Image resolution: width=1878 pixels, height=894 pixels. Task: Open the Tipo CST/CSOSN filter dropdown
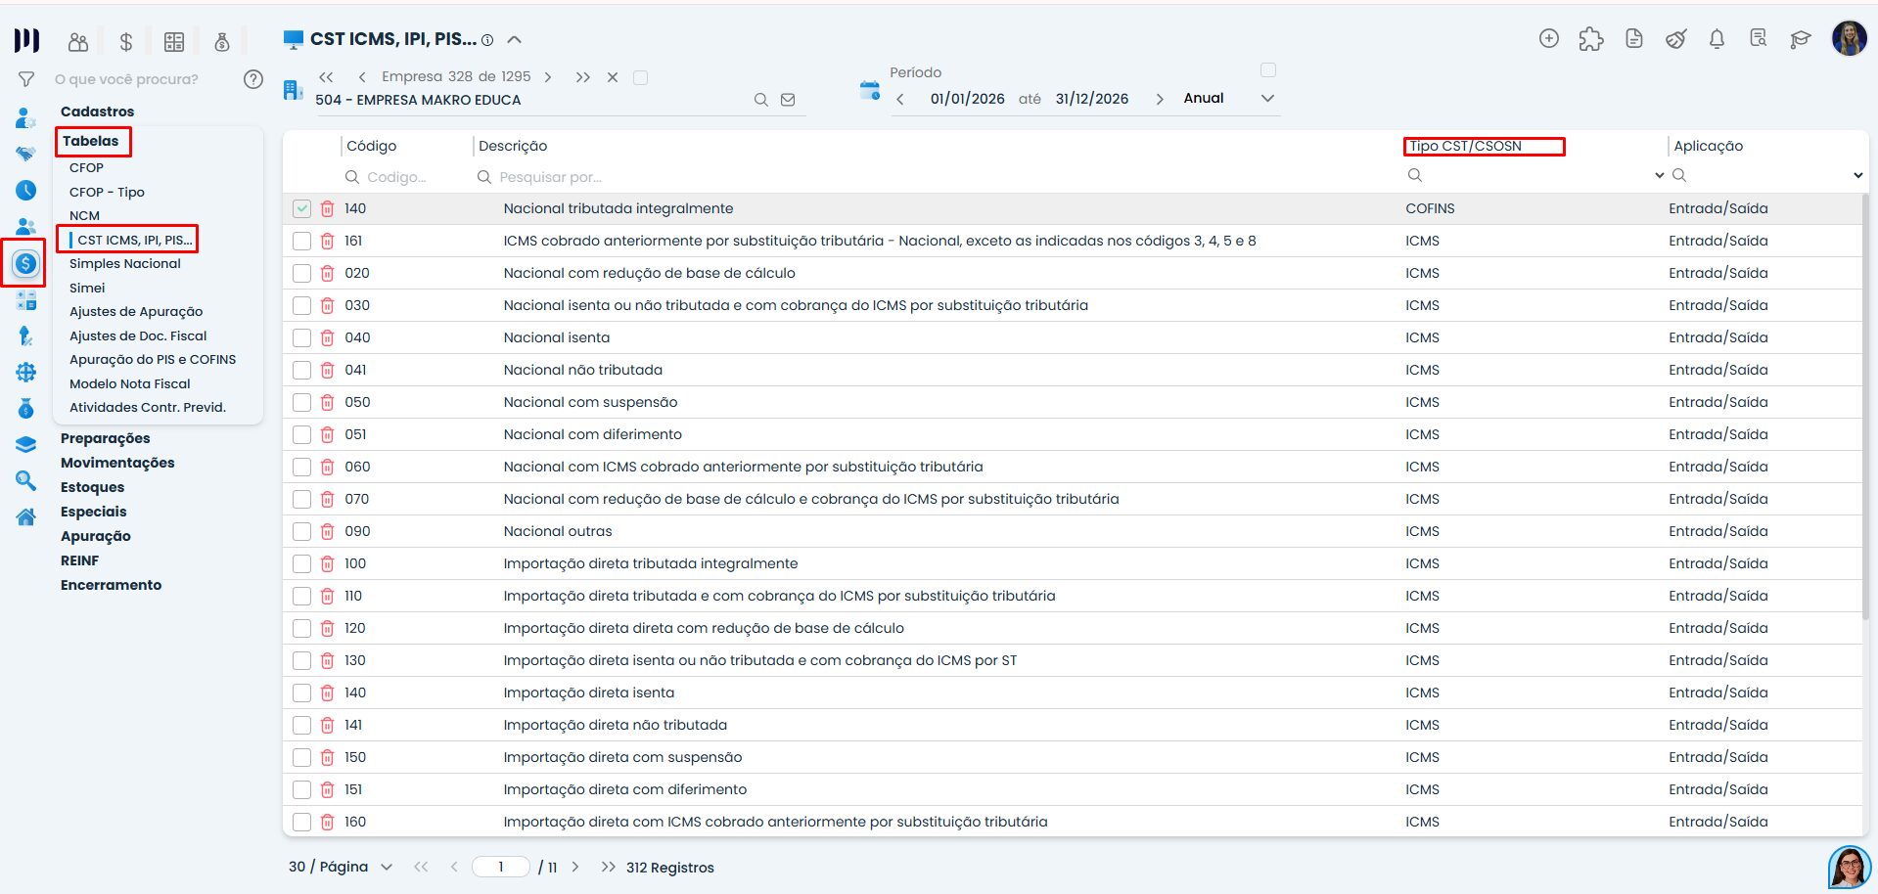[x=1658, y=175]
